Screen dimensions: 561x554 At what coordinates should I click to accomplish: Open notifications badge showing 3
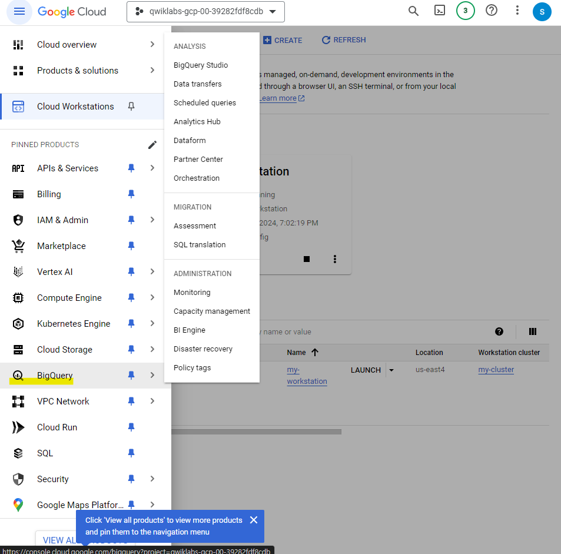(x=465, y=11)
